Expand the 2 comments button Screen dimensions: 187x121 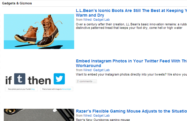pyautogui.click(x=86, y=81)
